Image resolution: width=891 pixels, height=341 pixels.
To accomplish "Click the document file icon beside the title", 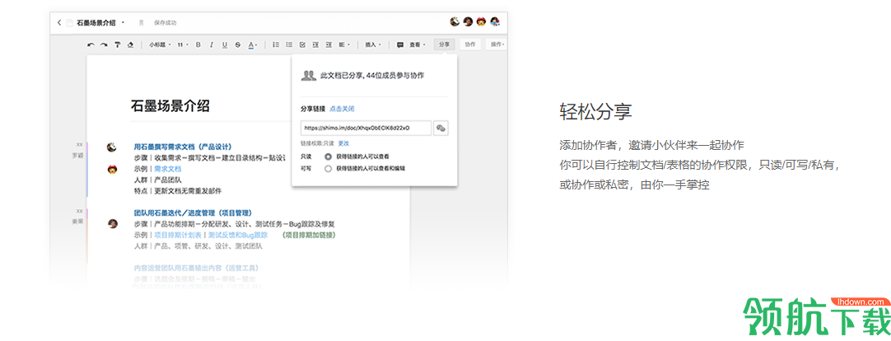I will (69, 23).
